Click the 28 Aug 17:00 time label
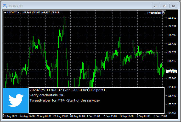Image resolution: width=181 pixels, height=122 pixels. tap(77, 116)
